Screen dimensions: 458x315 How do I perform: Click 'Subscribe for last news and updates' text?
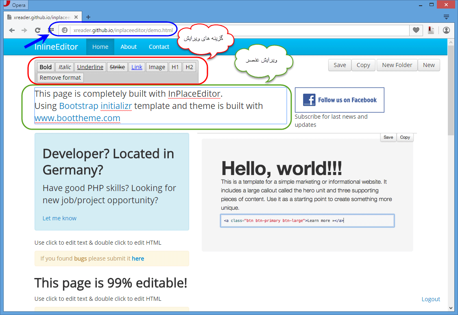pyautogui.click(x=331, y=121)
